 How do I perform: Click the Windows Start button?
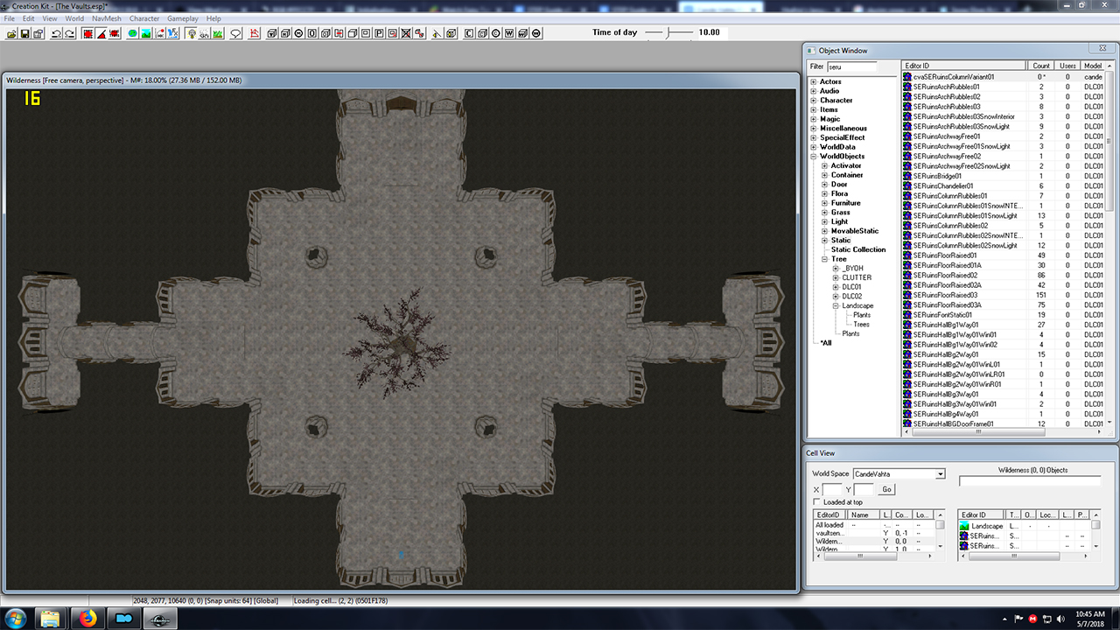click(x=16, y=618)
